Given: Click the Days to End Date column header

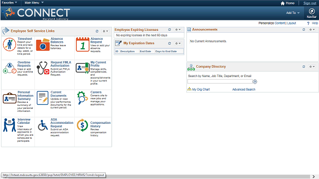Looking at the screenshot, I should [x=166, y=51].
